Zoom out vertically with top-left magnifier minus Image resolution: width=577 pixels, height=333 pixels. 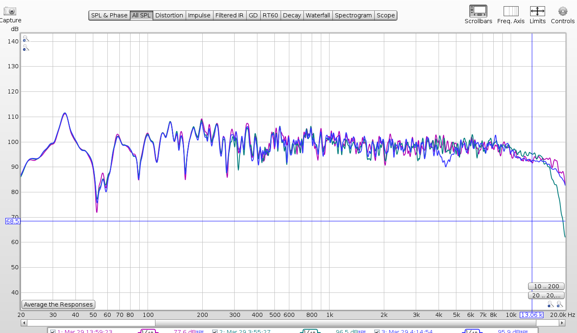tap(26, 48)
